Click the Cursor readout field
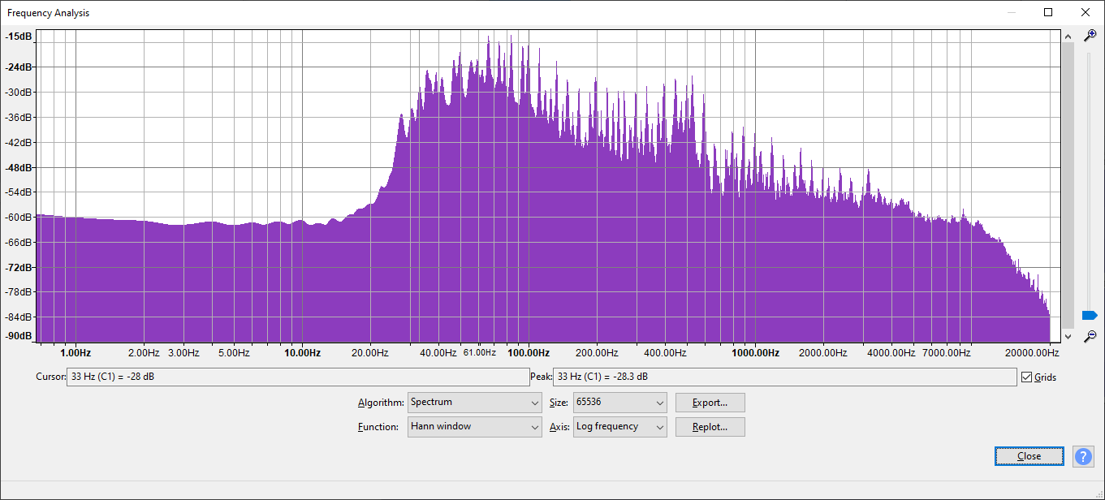 (297, 377)
